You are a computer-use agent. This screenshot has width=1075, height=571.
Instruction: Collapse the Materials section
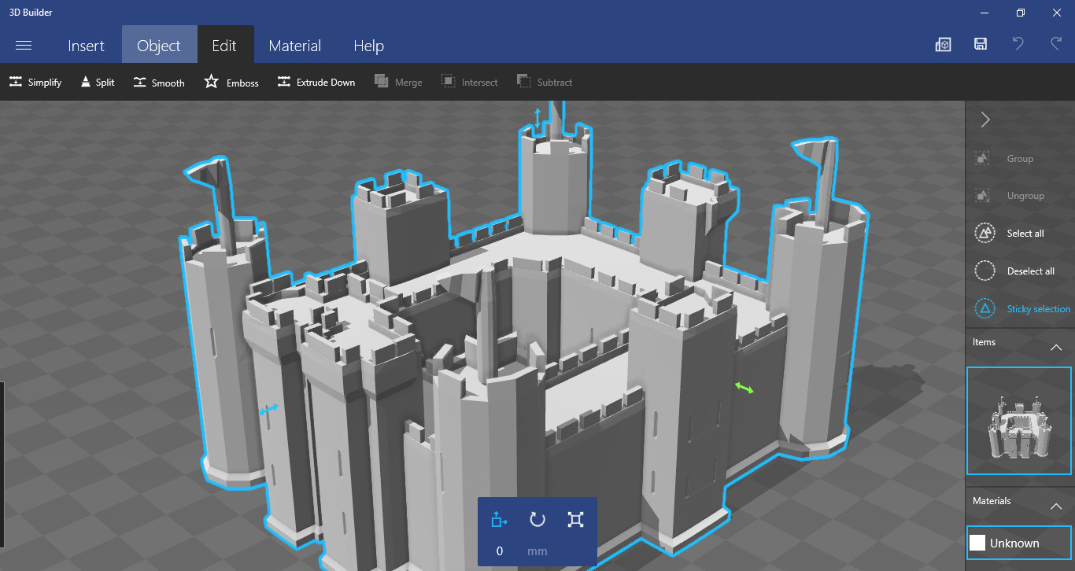(1056, 506)
